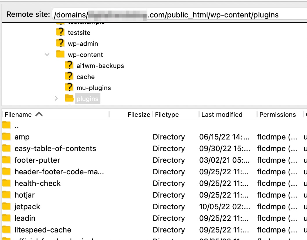Click the parent directory (..) folder icon
This screenshot has width=307, height=240.
6,125
